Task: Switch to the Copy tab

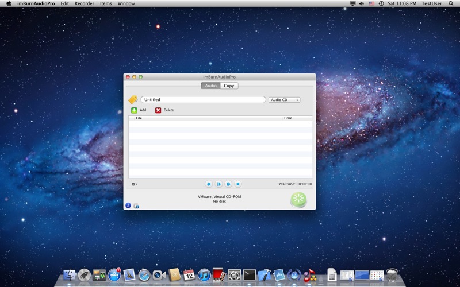Action: click(229, 86)
